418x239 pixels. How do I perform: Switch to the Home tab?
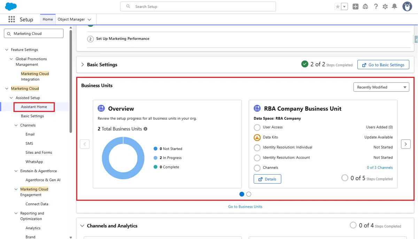coord(48,19)
